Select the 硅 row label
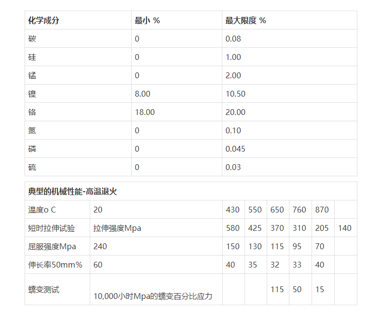Viewport: 381px width, 311px height. pos(32,57)
